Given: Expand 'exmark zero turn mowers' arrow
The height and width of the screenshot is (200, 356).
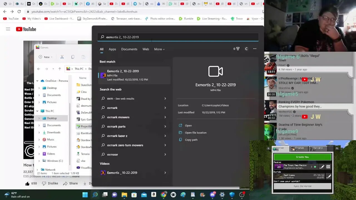Looking at the screenshot, I should 165,145.
